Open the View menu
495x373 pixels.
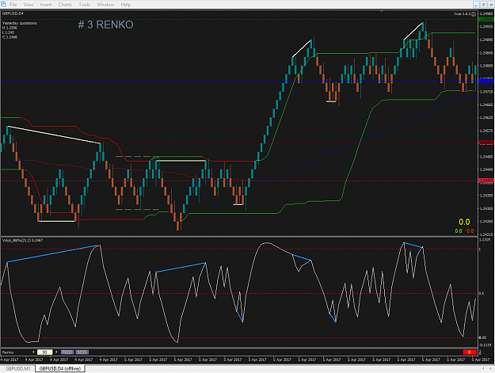[29, 5]
